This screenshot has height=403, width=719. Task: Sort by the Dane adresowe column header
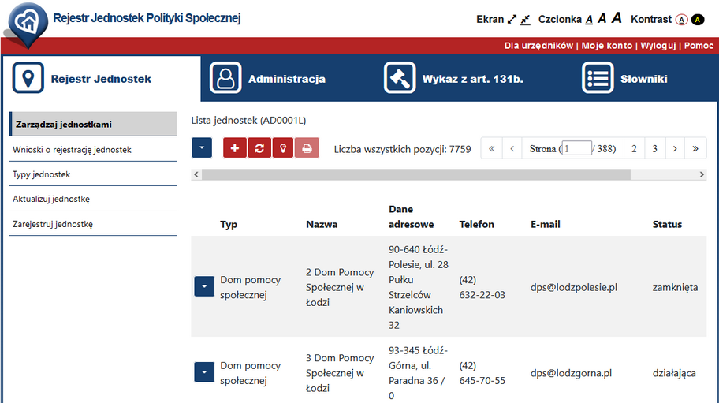(x=411, y=216)
